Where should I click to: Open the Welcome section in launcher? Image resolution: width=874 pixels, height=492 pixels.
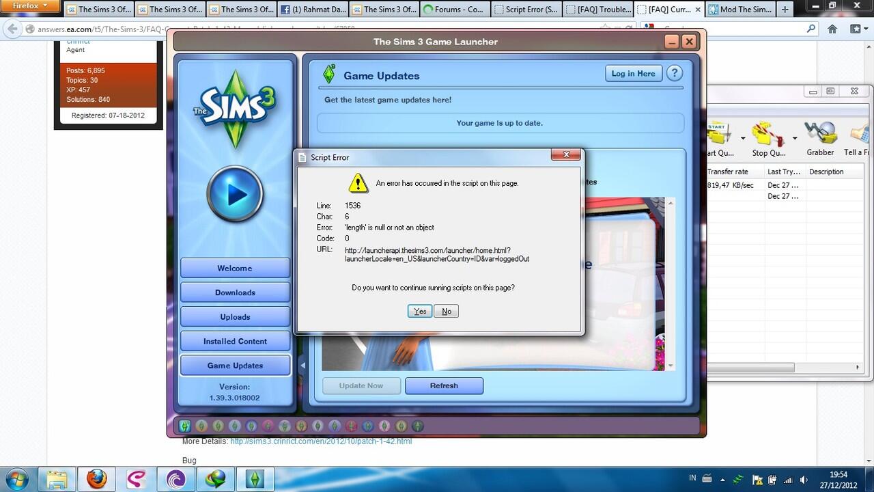[235, 269]
